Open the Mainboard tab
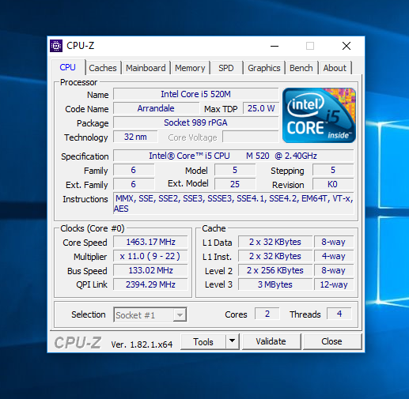Image resolution: width=409 pixels, height=399 pixels. [x=146, y=68]
